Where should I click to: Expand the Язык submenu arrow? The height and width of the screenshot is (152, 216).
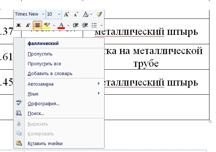point(99,93)
